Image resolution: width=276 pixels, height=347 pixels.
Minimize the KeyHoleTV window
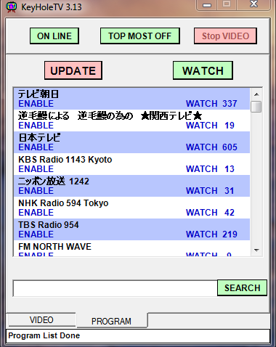coord(207,5)
